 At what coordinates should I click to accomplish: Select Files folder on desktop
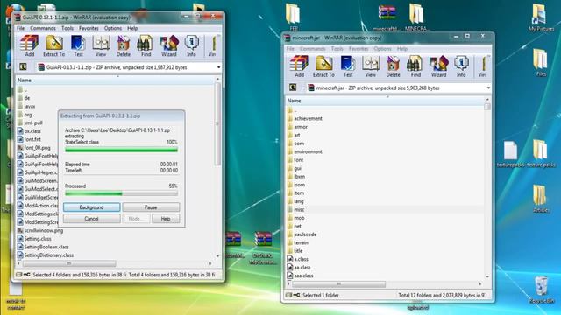[x=541, y=62]
